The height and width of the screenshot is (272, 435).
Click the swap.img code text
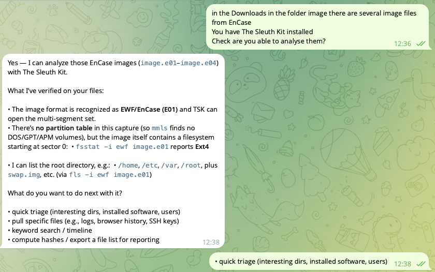coord(24,175)
